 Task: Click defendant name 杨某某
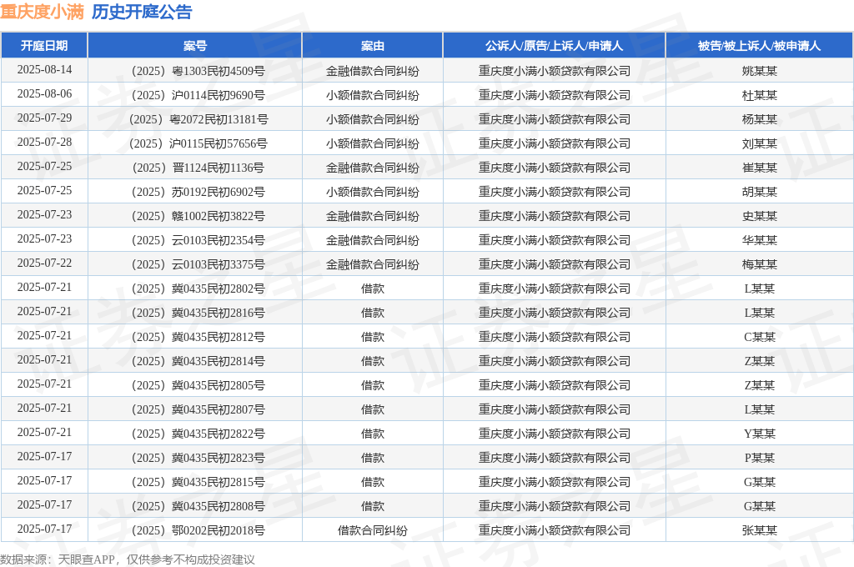click(x=759, y=119)
